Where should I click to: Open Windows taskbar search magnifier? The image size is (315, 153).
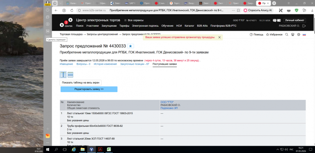pyautogui.click(x=57, y=149)
